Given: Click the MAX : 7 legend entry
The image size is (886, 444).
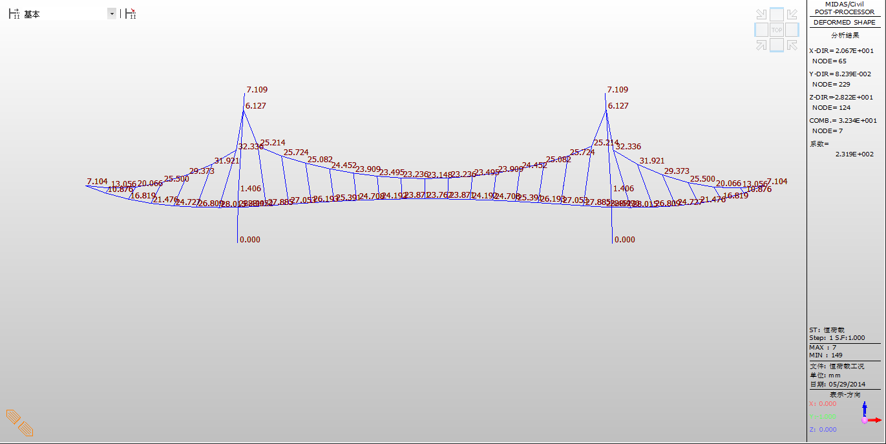Looking at the screenshot, I should [x=823, y=348].
